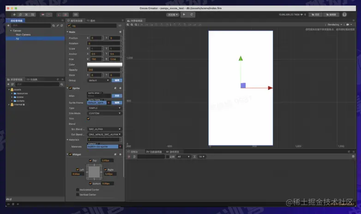Click the blue select button beside Atlas

(117, 96)
